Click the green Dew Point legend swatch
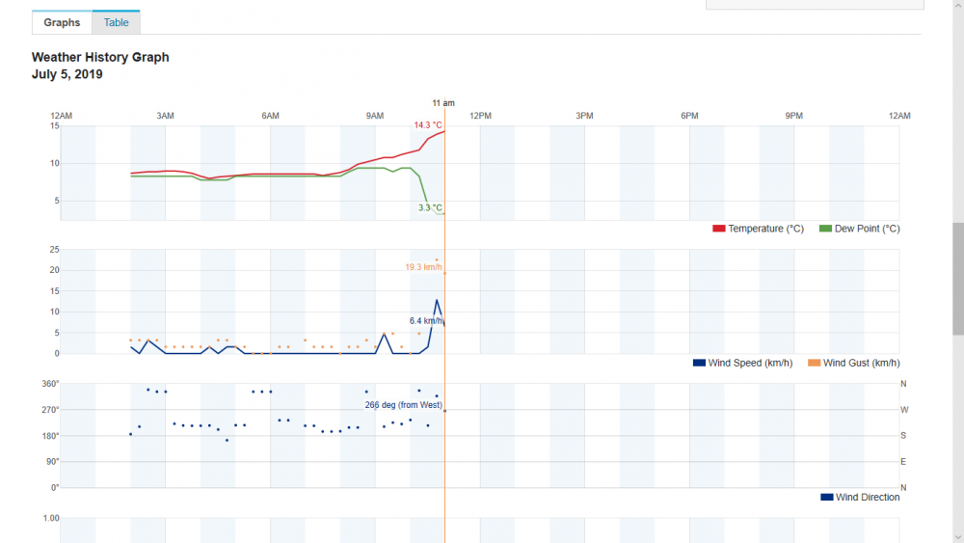 point(826,229)
